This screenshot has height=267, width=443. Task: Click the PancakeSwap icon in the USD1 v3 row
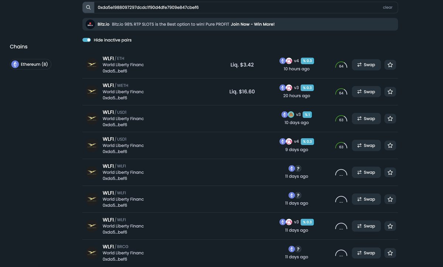point(291,115)
